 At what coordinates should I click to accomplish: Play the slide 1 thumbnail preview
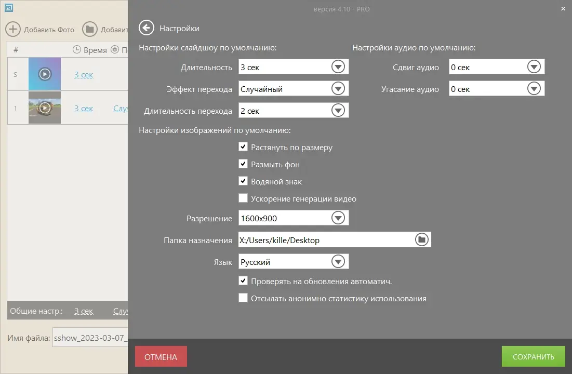point(45,108)
